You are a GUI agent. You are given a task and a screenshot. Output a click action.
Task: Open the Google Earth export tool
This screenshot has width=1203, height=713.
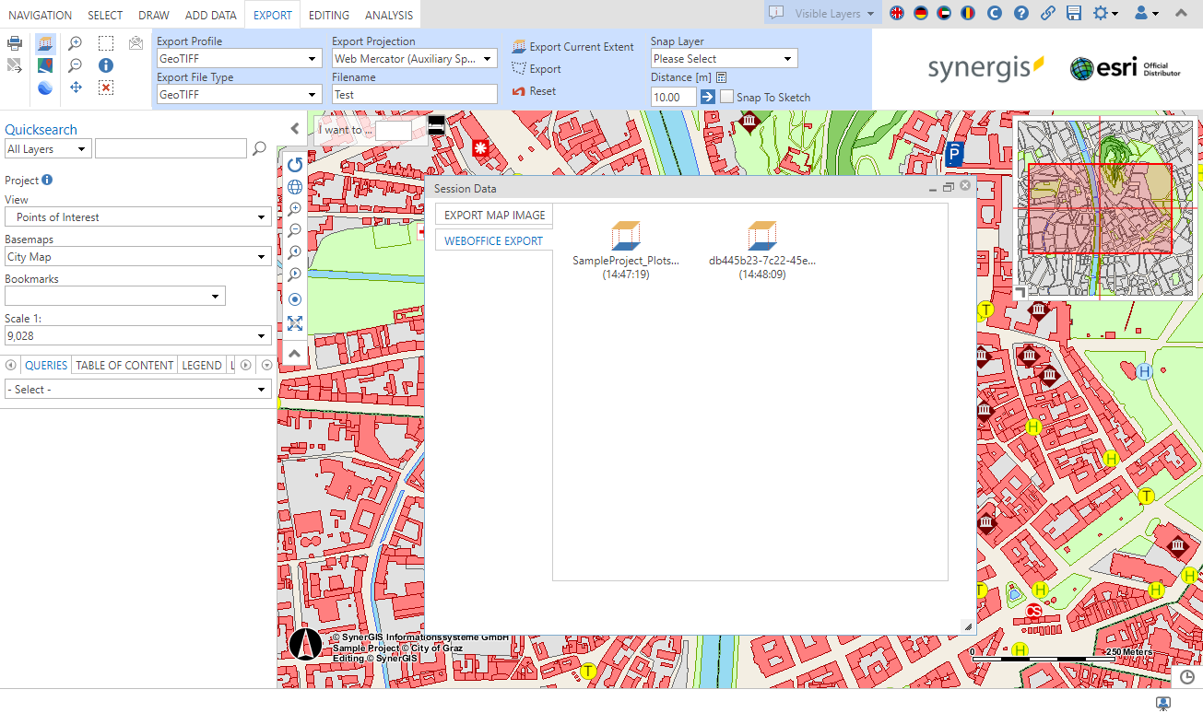[43, 88]
